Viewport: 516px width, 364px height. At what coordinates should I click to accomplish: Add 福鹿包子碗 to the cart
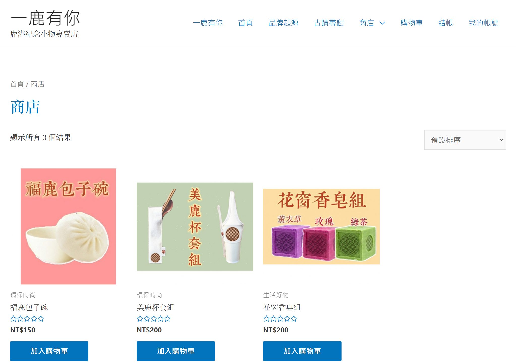tap(49, 351)
